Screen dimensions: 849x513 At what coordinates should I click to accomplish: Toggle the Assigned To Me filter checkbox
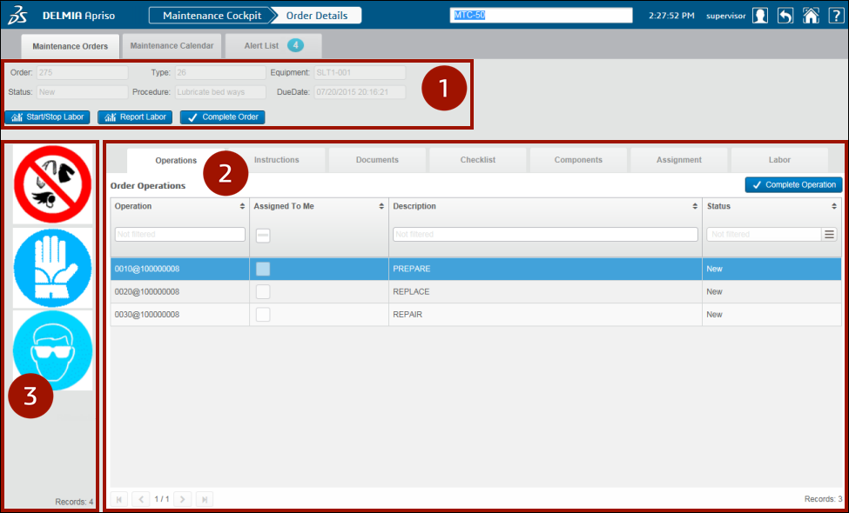click(x=263, y=235)
